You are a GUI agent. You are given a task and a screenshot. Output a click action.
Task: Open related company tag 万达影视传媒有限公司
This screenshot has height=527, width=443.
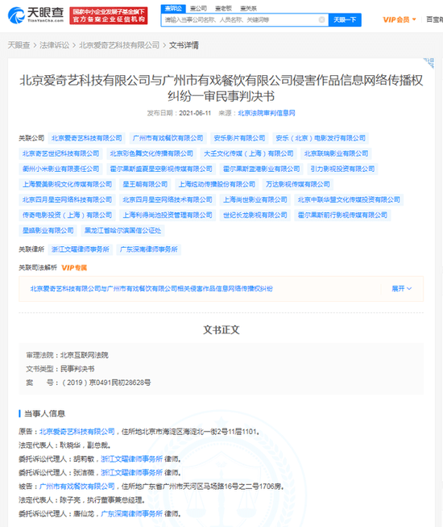[298, 185]
